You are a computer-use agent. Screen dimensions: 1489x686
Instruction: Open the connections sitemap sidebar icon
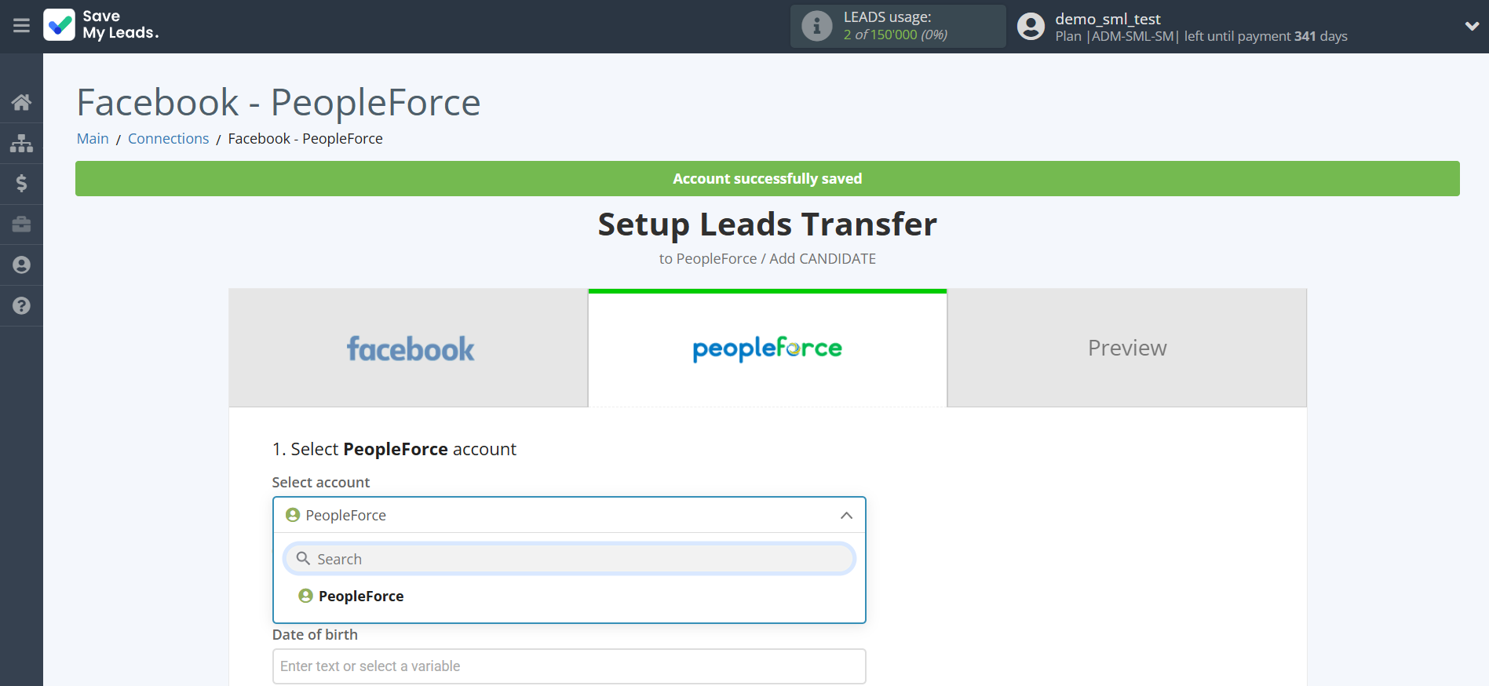[21, 143]
